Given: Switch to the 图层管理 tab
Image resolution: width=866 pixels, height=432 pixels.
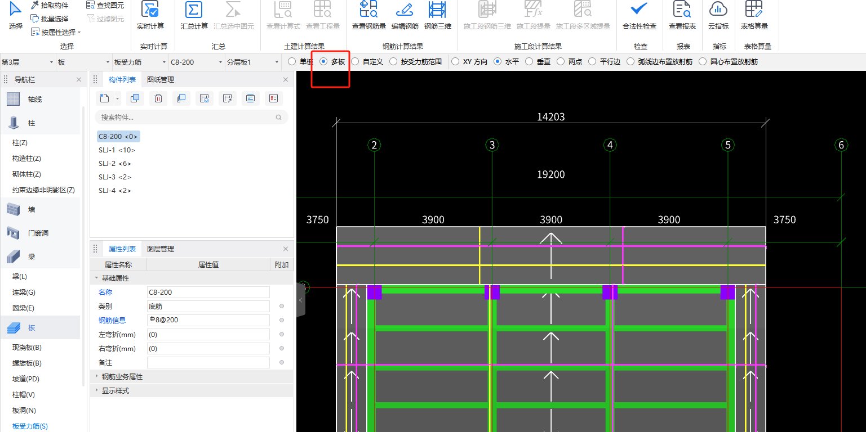Looking at the screenshot, I should click(x=161, y=249).
